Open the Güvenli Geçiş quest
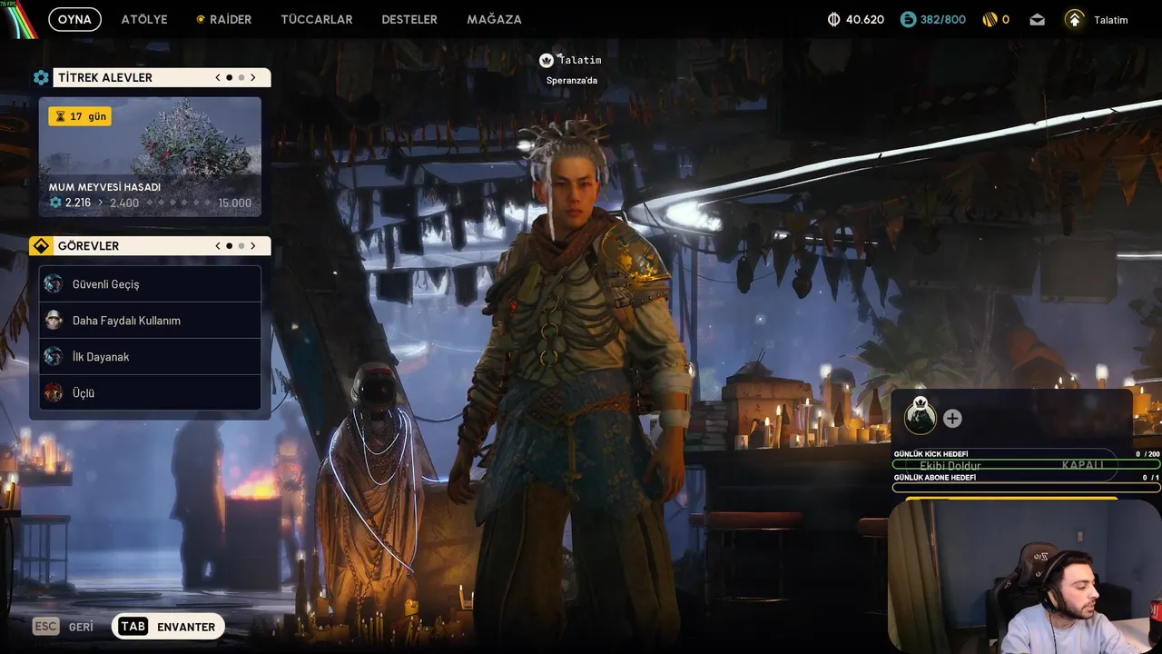This screenshot has width=1162, height=654. [x=150, y=284]
